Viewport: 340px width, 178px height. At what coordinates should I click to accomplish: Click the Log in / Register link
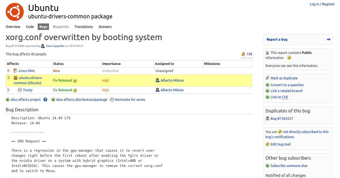tap(322, 4)
